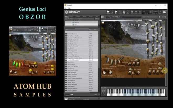Click the Envelope attack knob

[105, 72]
